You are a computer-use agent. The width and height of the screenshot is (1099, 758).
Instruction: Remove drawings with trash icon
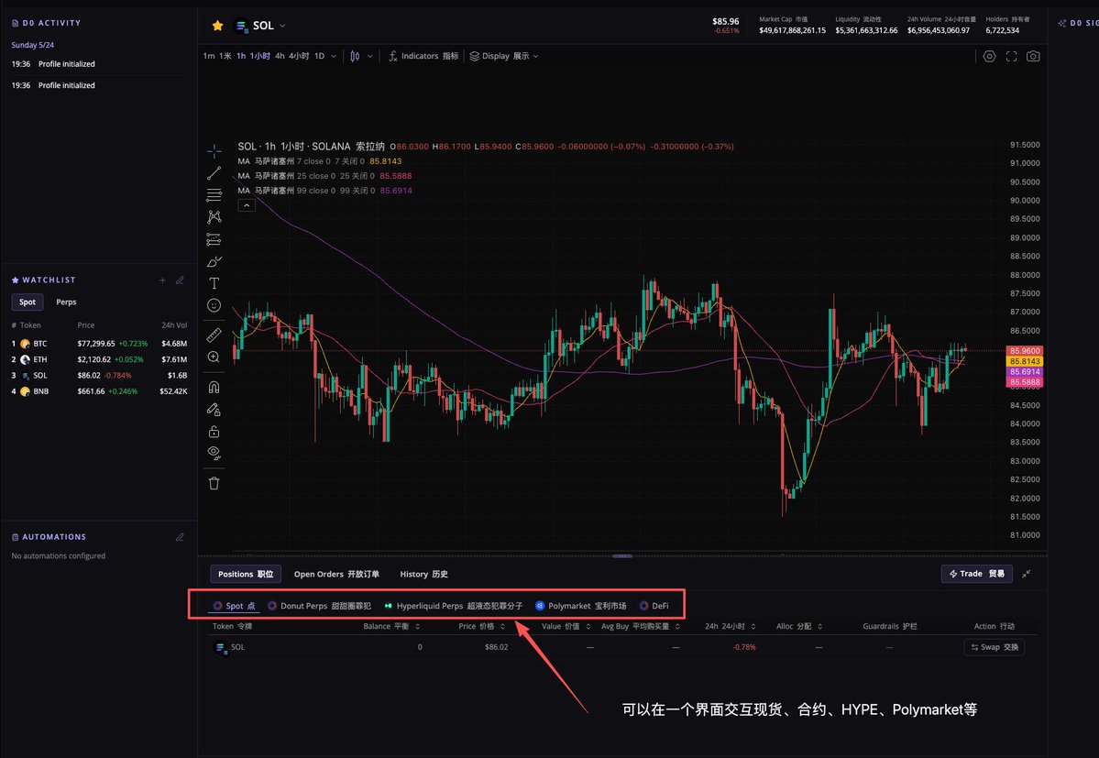[x=214, y=483]
